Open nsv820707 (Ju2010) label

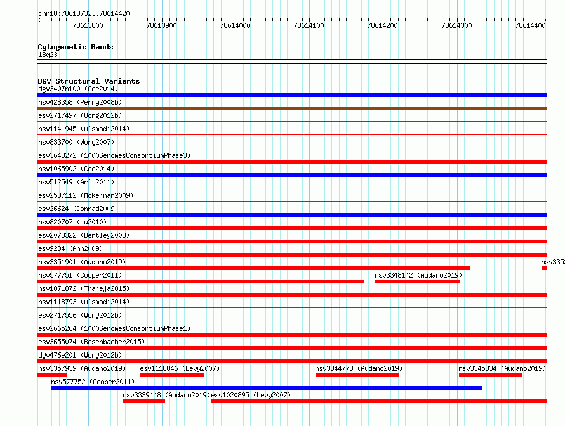72,222
